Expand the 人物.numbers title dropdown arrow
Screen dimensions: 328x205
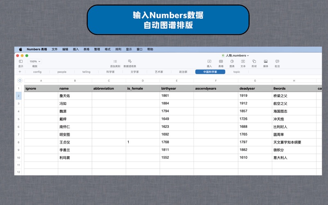[x=248, y=56]
